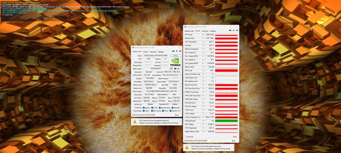Open hamburger menu in Graphics Card window
This screenshot has height=153, width=341.
(180, 51)
